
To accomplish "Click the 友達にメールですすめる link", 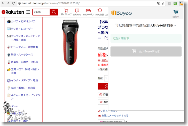I will tap(115, 116).
